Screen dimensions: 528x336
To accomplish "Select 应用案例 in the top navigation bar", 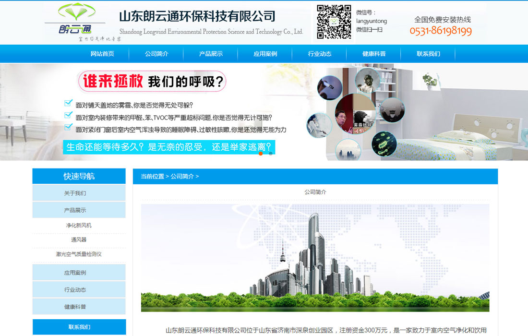I will click(265, 54).
